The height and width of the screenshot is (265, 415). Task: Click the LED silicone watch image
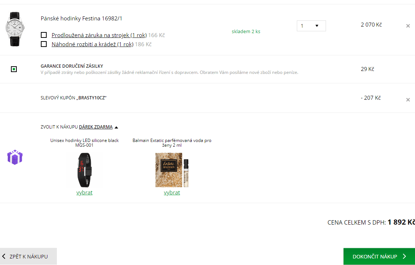click(x=84, y=170)
